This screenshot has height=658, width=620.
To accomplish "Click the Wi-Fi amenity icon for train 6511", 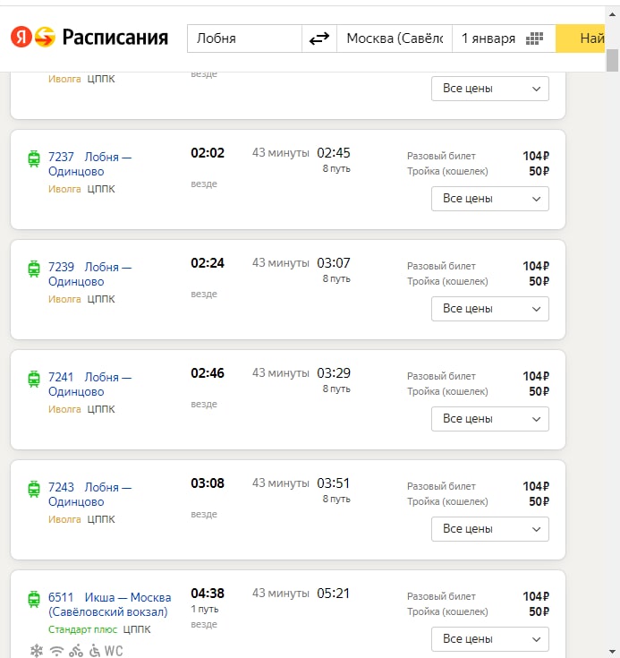I will pos(56,651).
